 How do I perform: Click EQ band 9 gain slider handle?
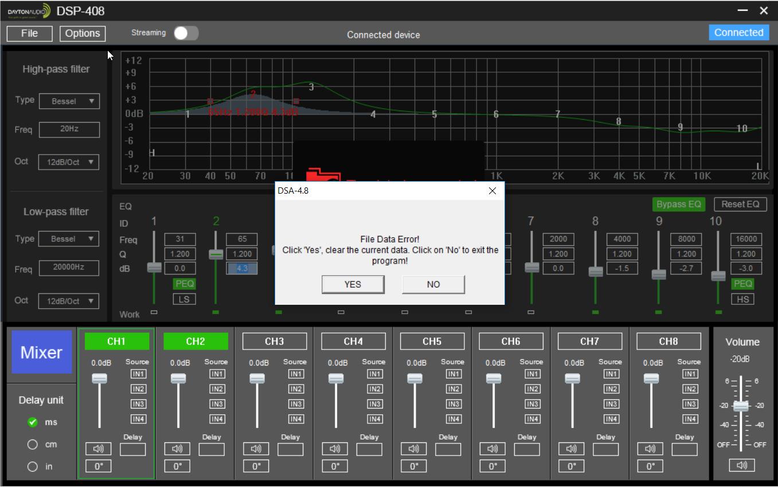659,274
